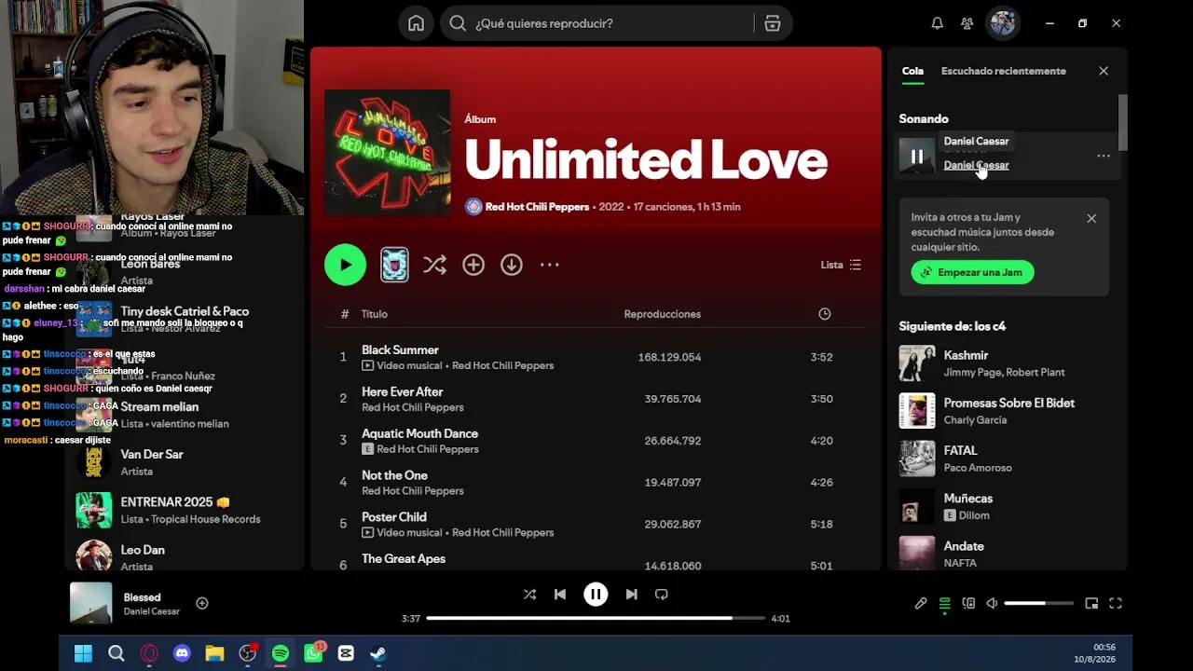1193x671 pixels.
Task: Toggle shuffle in the player bar
Action: [x=529, y=595]
